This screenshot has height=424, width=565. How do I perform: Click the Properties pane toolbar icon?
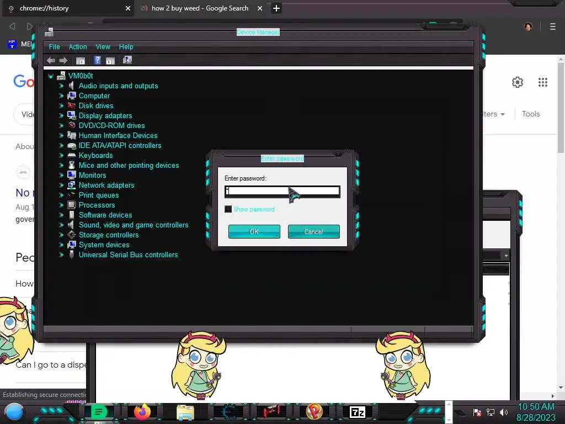pyautogui.click(x=110, y=61)
